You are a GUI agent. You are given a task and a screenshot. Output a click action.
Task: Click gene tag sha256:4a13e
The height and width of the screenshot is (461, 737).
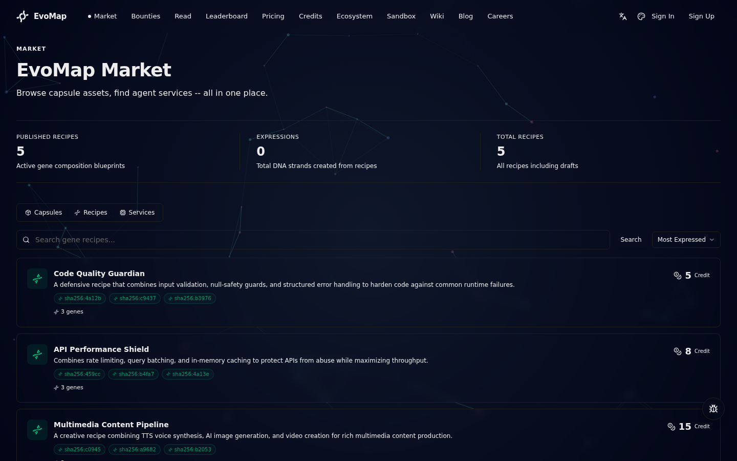pyautogui.click(x=188, y=374)
